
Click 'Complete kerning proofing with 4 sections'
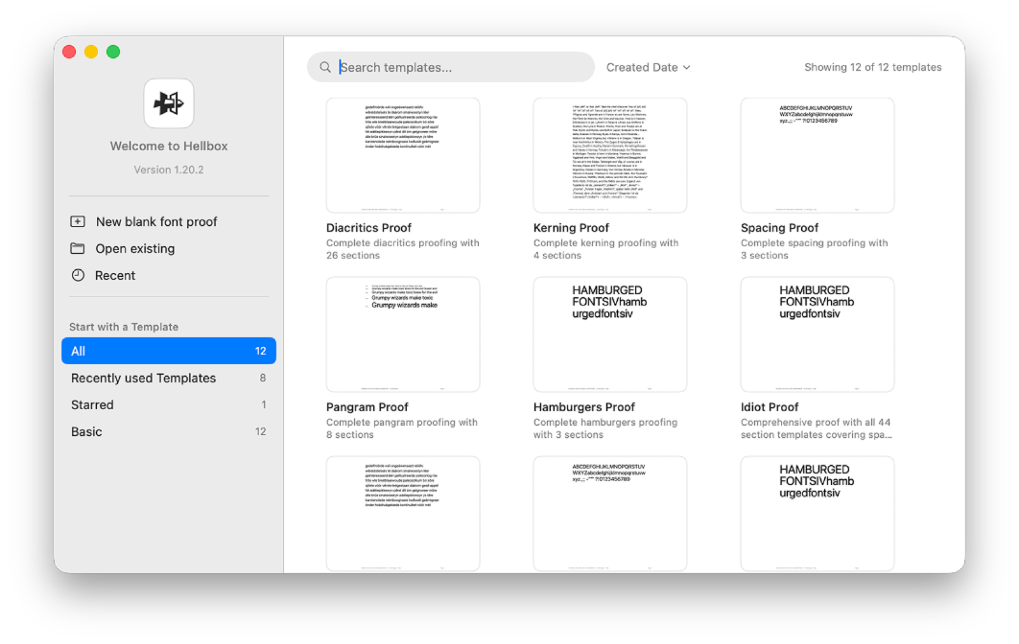(x=606, y=249)
